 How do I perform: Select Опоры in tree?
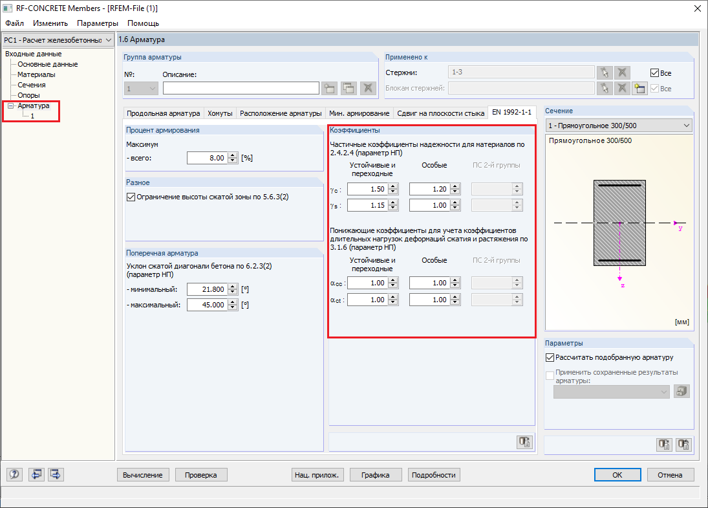28,95
